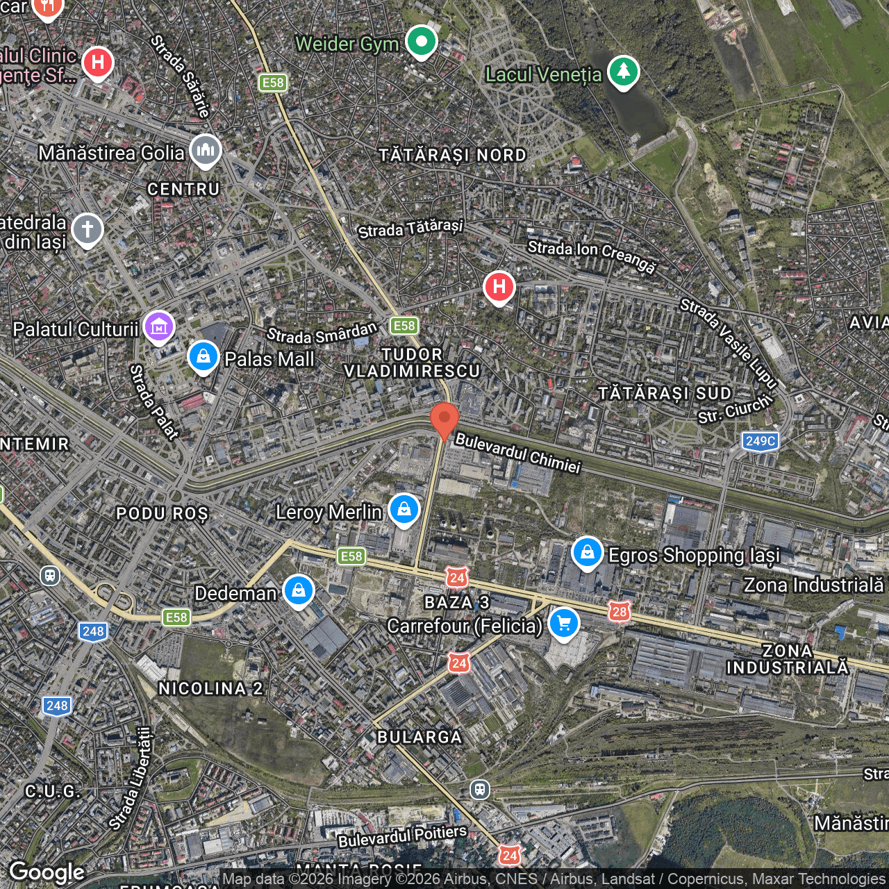Click the Mănăstirea Golia text label

(112, 153)
